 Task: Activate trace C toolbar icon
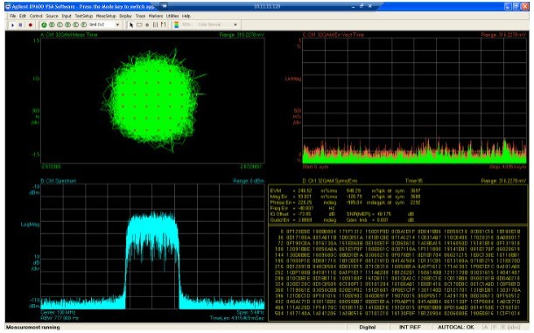(60, 24)
